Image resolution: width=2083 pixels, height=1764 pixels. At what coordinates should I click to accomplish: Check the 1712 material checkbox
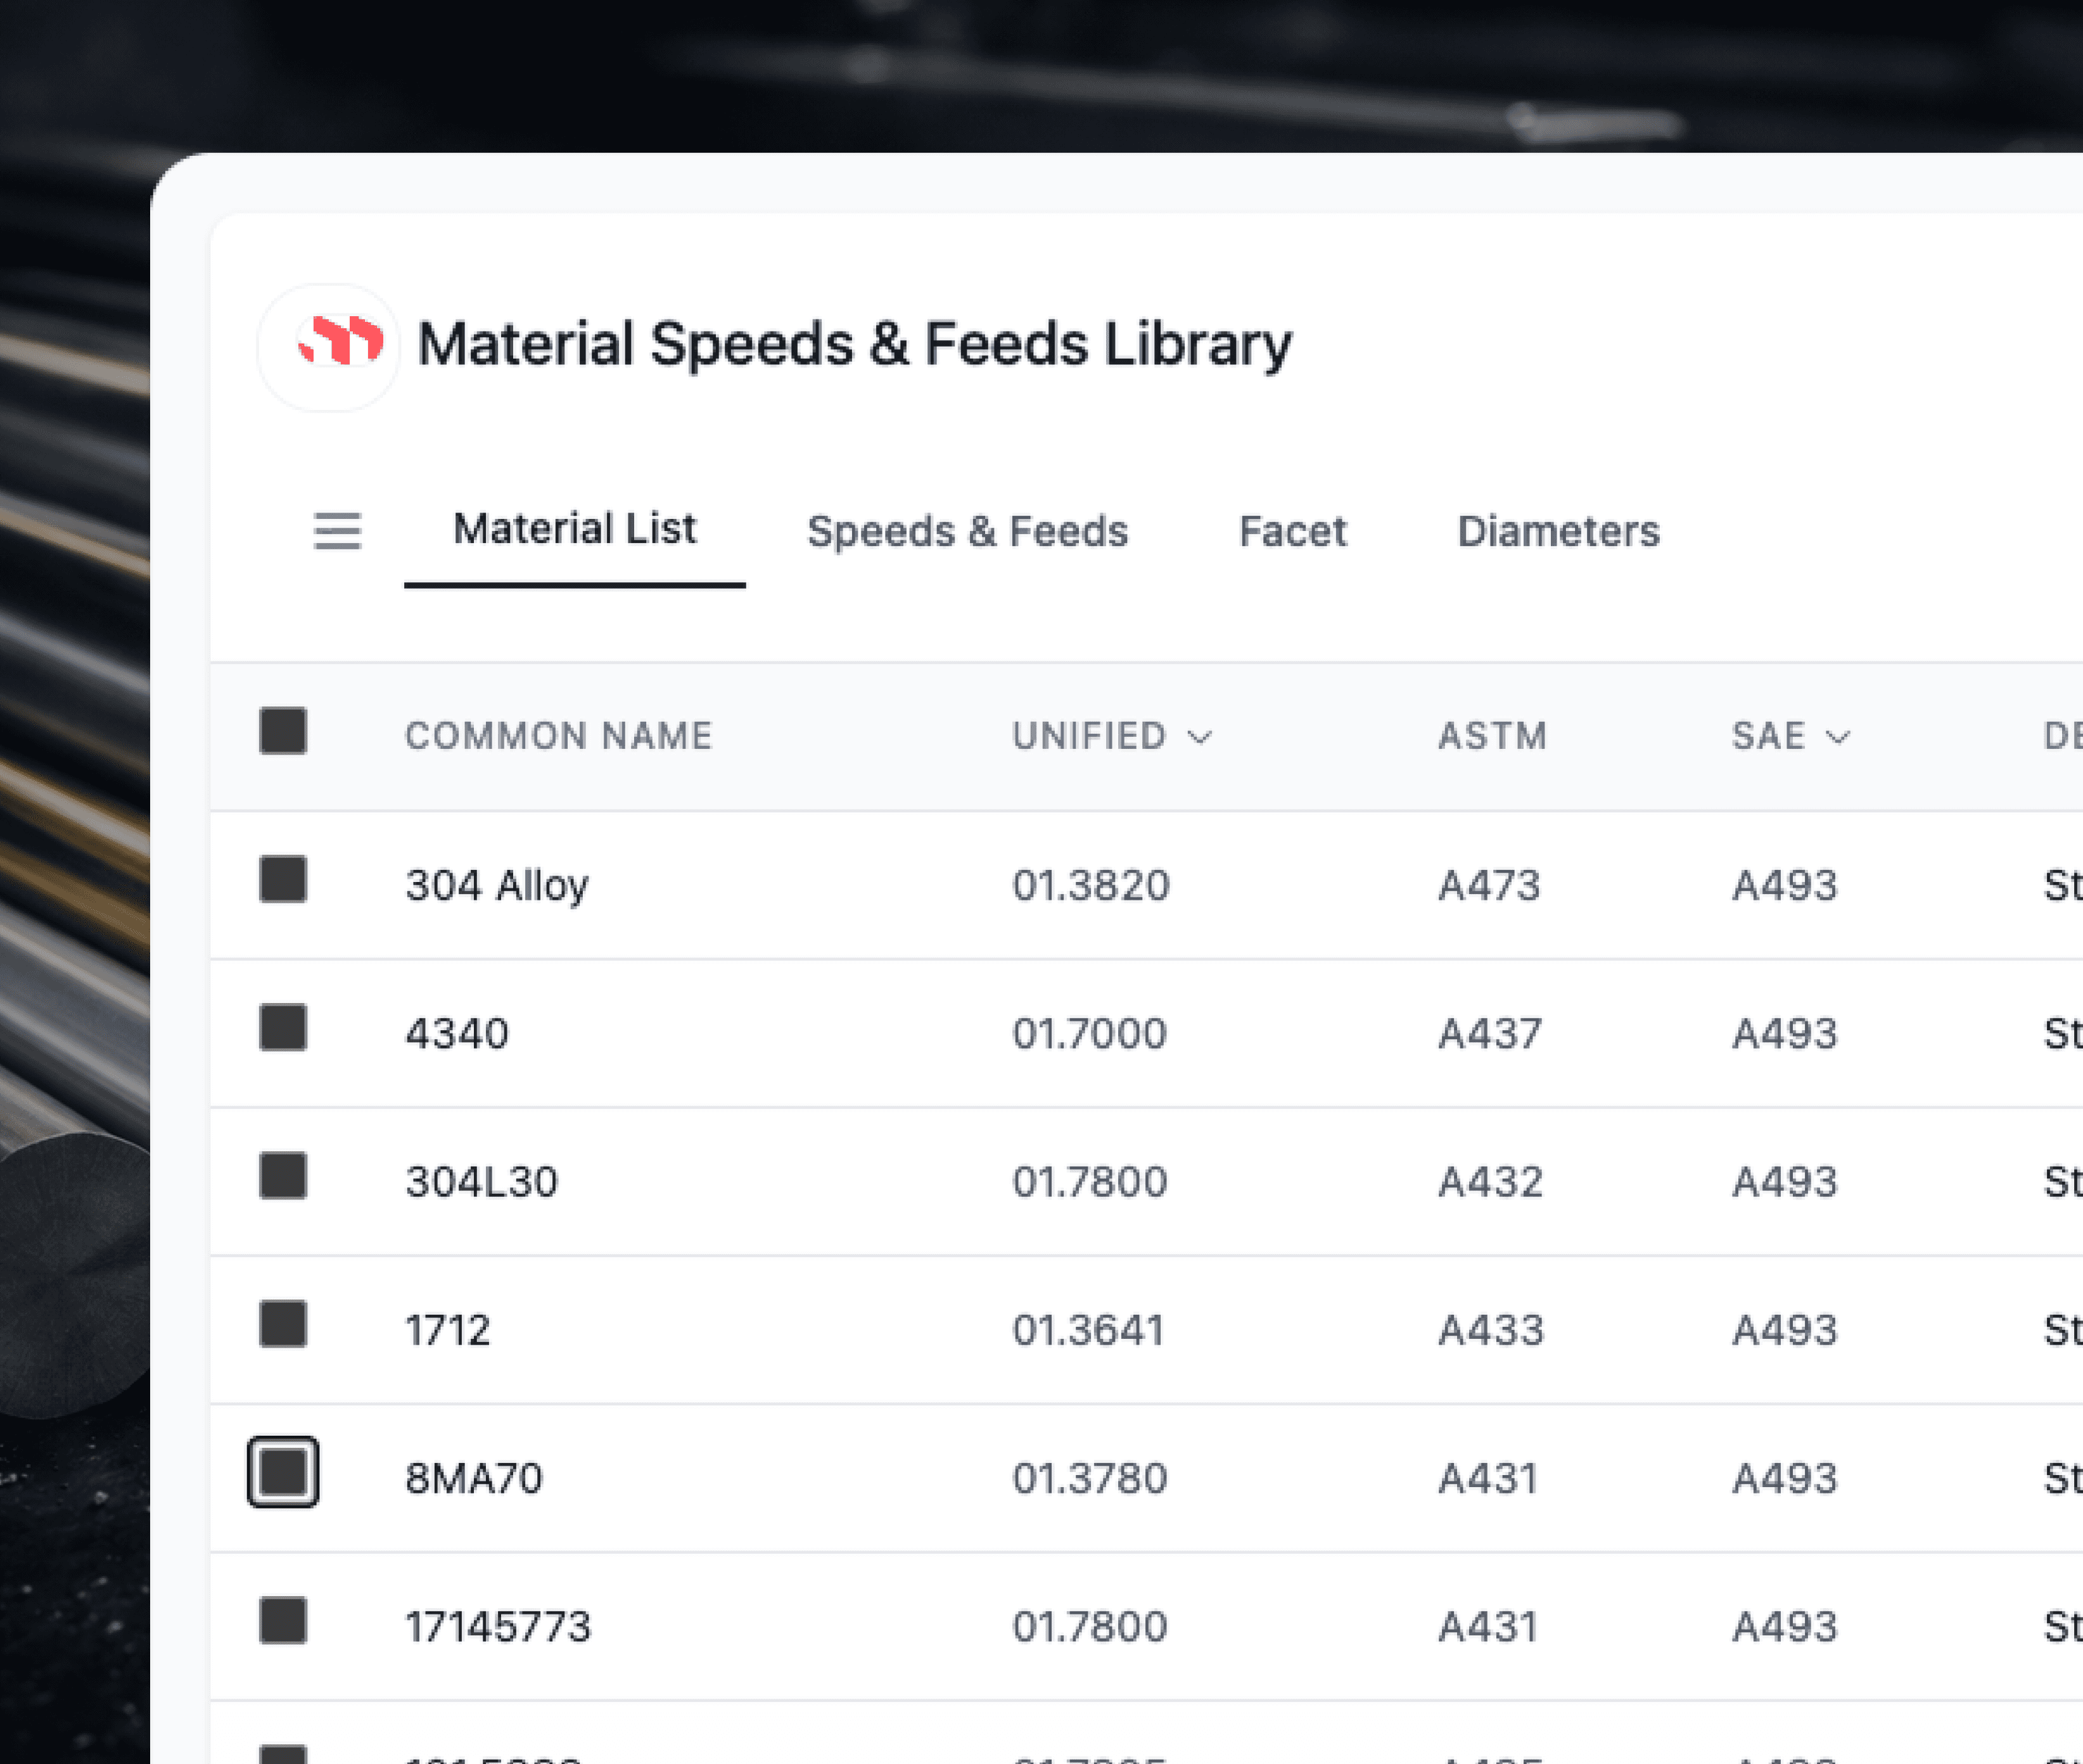(x=283, y=1324)
